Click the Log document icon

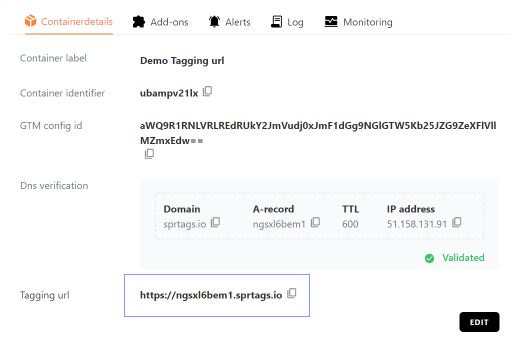tap(276, 21)
